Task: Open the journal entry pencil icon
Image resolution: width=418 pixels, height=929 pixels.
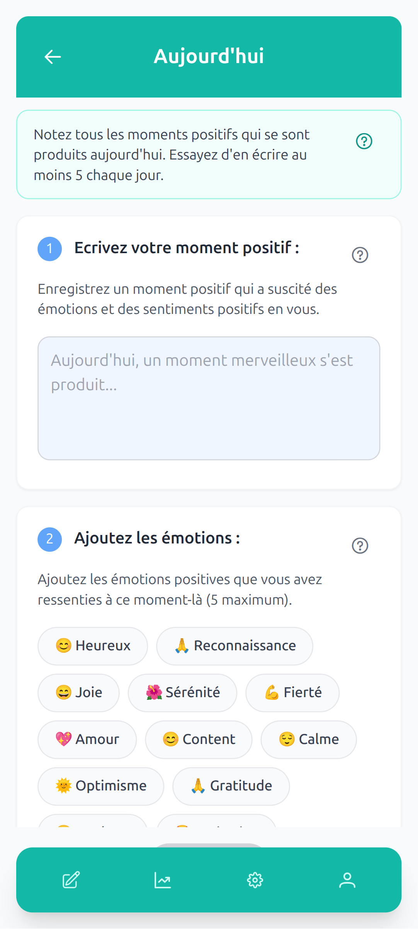Action: coord(70,880)
